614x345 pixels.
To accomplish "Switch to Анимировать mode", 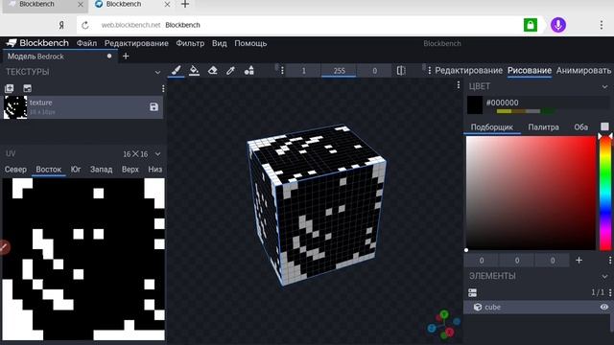I will 583,70.
